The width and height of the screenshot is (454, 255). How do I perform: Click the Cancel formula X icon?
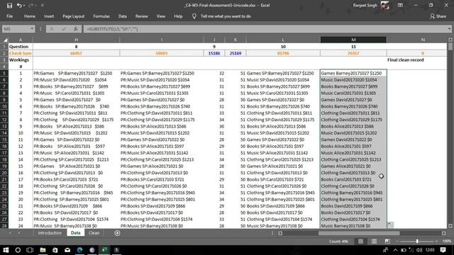pos(52,29)
